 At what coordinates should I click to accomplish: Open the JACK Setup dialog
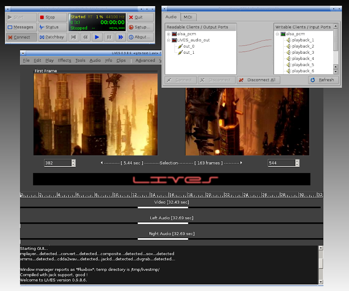click(140, 27)
